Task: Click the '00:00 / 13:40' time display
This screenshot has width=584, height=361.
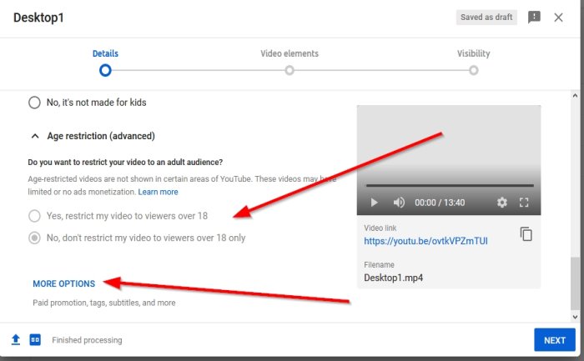Action: pyautogui.click(x=440, y=203)
